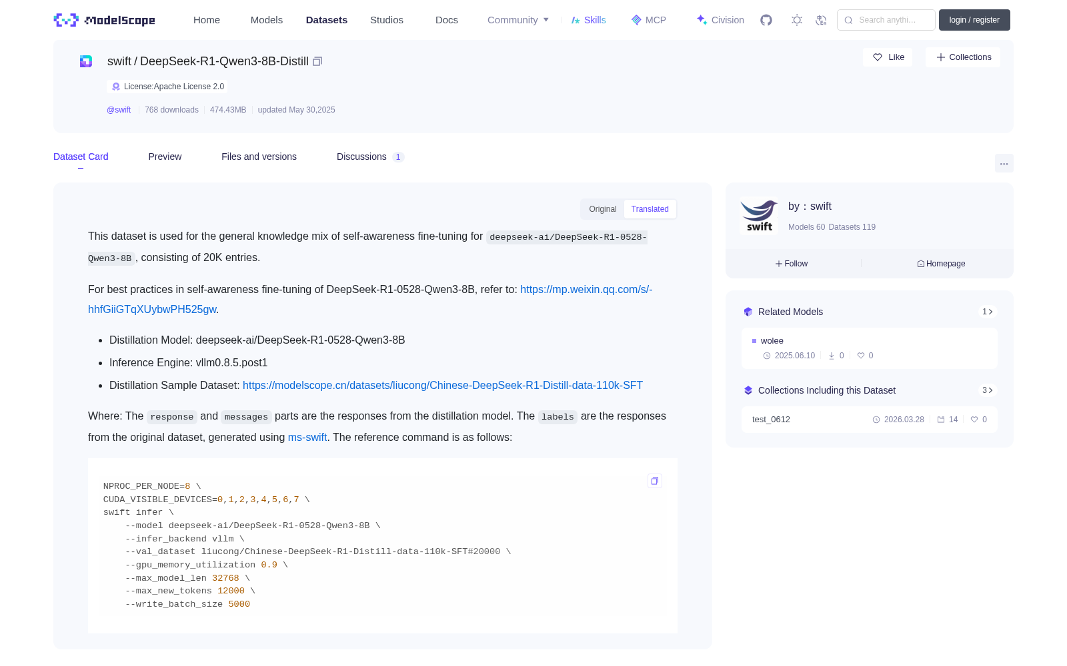Focus the search input field
Screen dimensions: 1067x666
pyautogui.click(x=886, y=20)
